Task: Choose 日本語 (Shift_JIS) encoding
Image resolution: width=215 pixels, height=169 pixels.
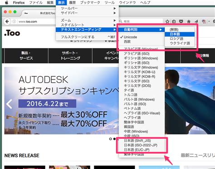Action: 142,141
